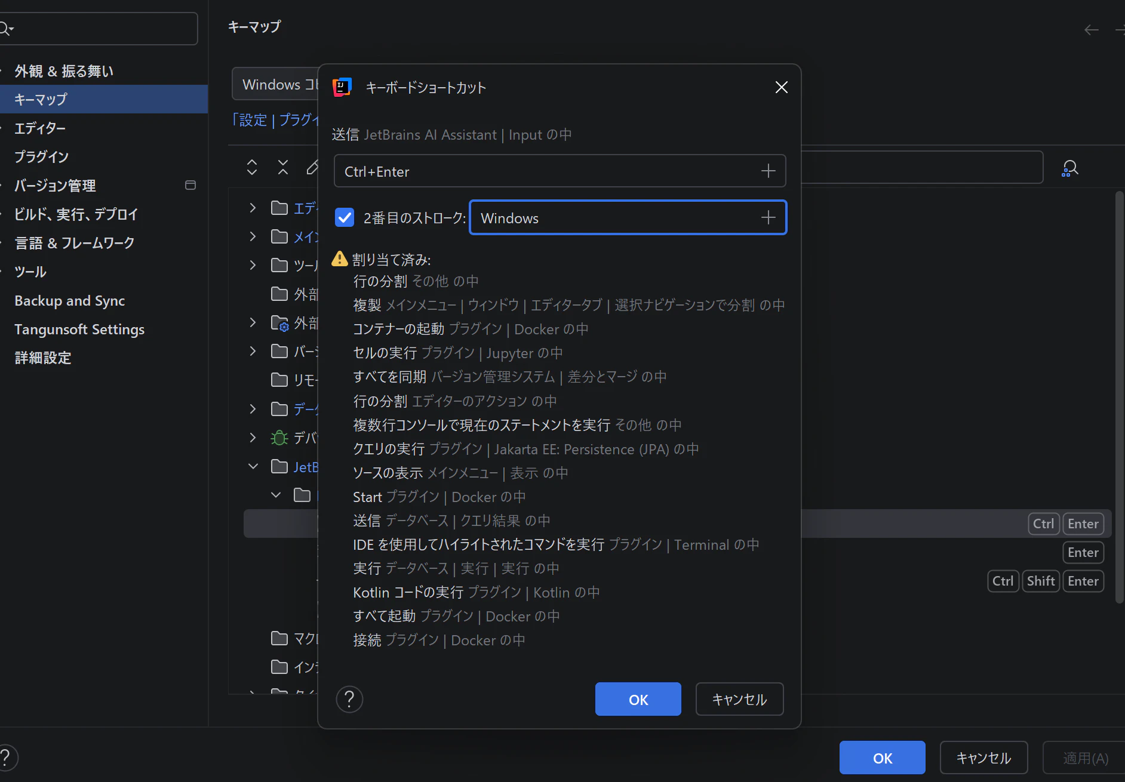Click the イン... folder icon in the tree
This screenshot has height=782, width=1125.
click(279, 667)
